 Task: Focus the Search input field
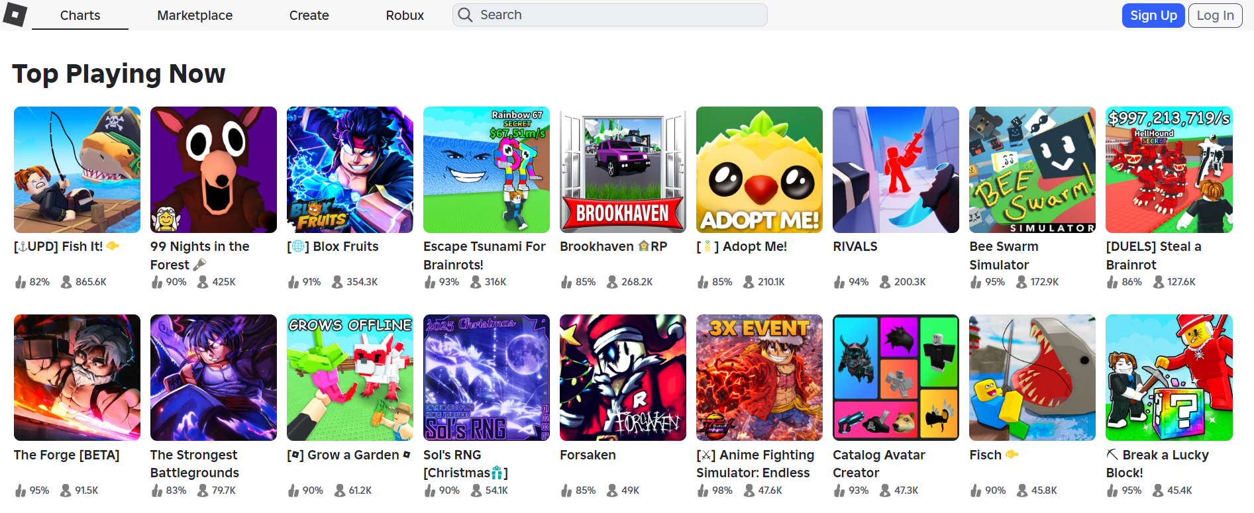click(609, 15)
